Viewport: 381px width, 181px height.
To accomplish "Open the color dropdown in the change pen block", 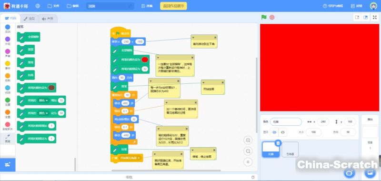I will (x=44, y=101).
